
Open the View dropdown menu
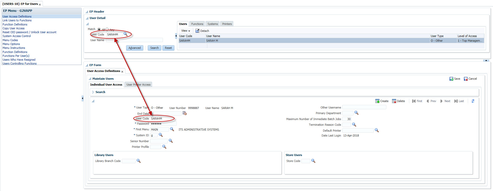[185, 31]
